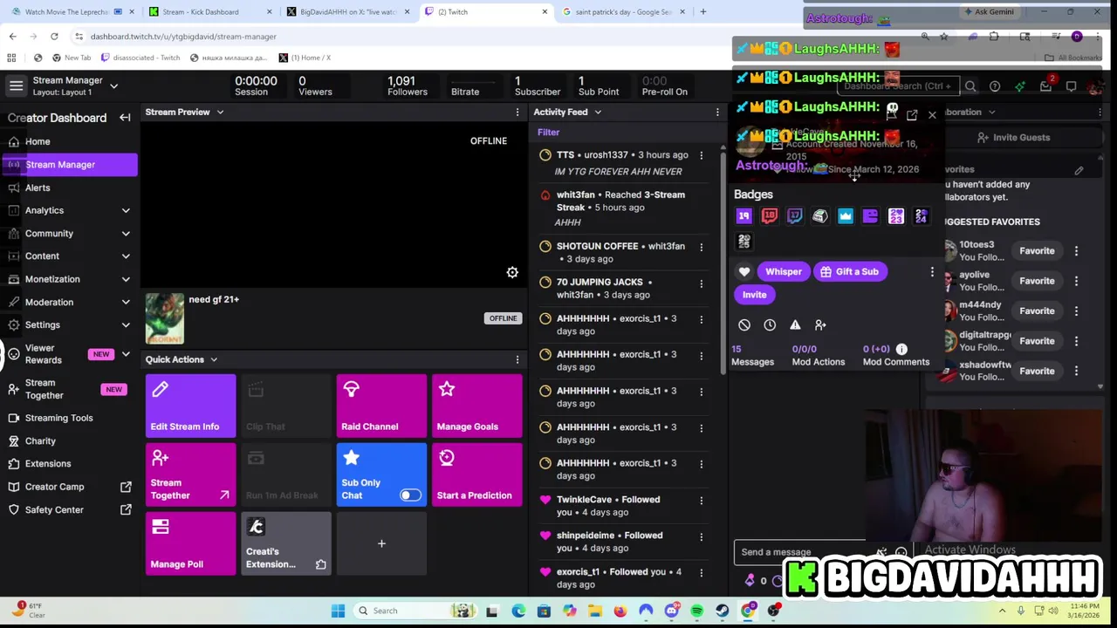Open Activity Feed panel three-dot menu
This screenshot has width=1117, height=628.
point(717,113)
